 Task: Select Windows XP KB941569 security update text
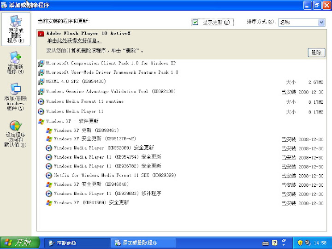point(91,202)
